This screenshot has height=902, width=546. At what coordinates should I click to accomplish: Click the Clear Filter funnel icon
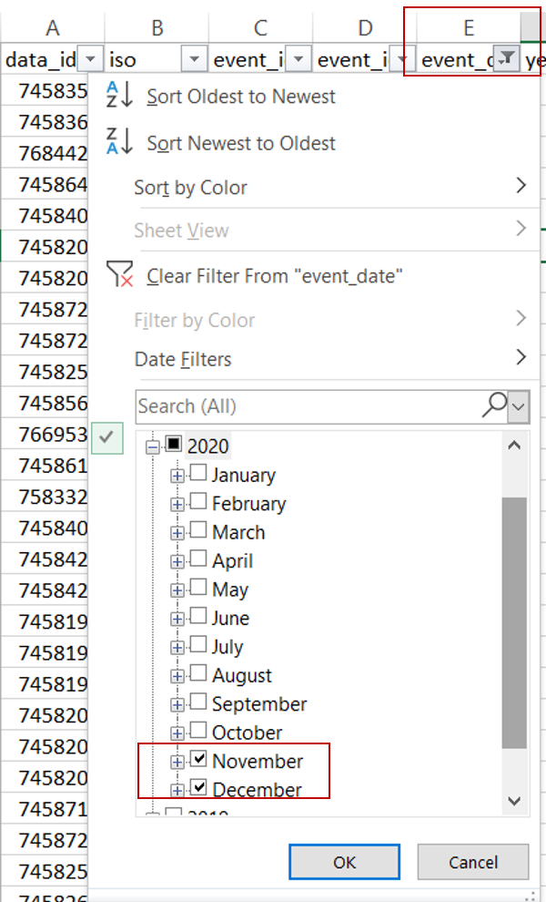pos(119,274)
